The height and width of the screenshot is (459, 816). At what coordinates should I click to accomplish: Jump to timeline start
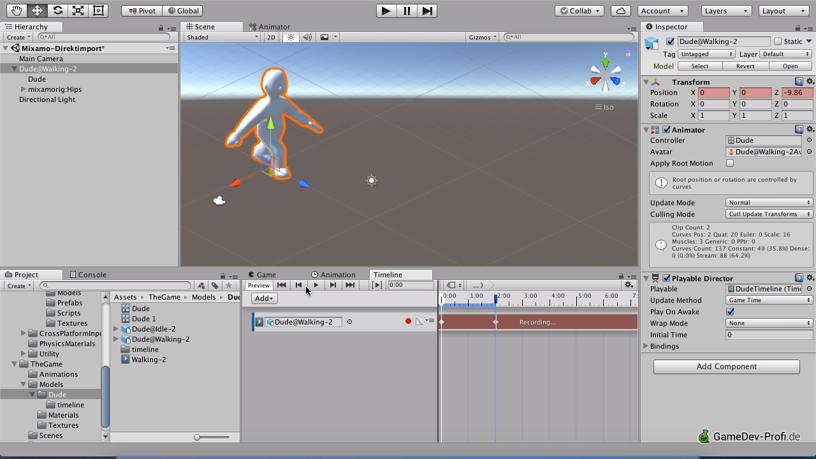pos(281,285)
